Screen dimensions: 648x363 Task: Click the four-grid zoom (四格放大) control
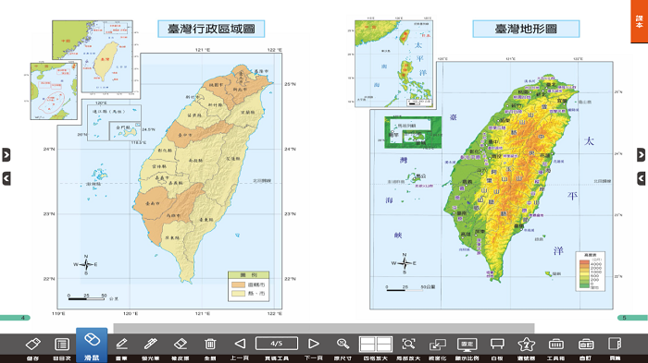[x=375, y=344]
